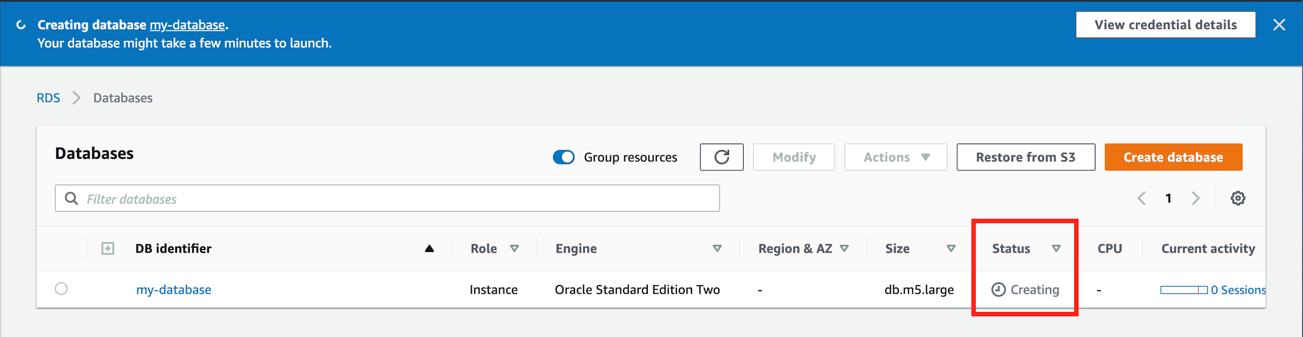Screen dimensions: 1303x337
Task: Sort by the Status column arrow
Action: pyautogui.click(x=1056, y=248)
